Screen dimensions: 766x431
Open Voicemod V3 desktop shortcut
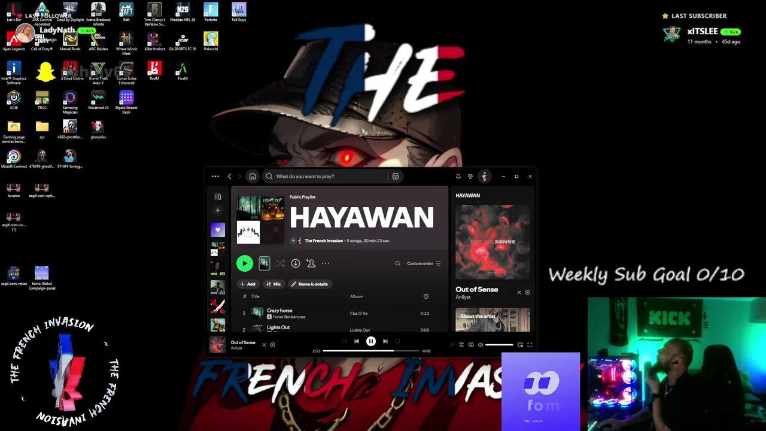point(98,100)
